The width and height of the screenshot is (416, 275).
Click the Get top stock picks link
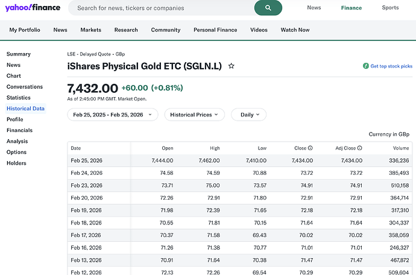391,66
